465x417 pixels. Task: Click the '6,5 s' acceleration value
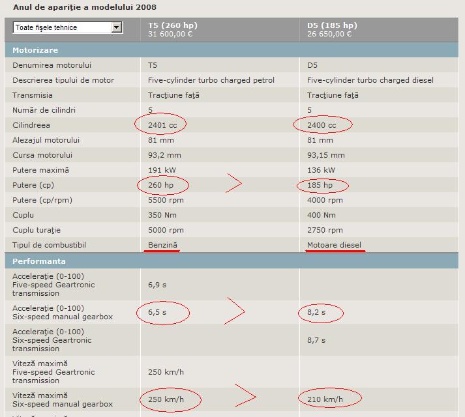click(157, 312)
